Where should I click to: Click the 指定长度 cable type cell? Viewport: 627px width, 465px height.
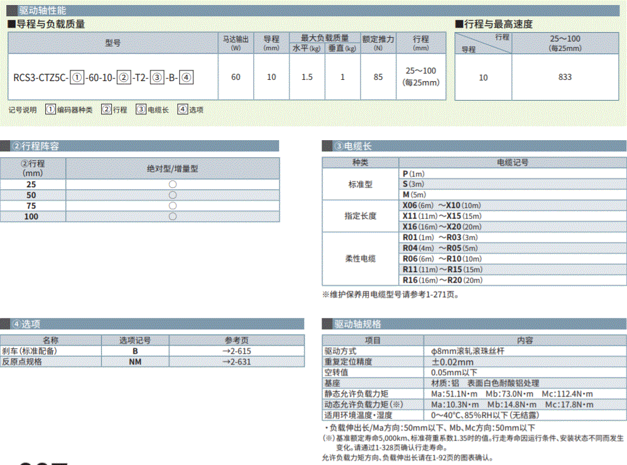pos(360,216)
